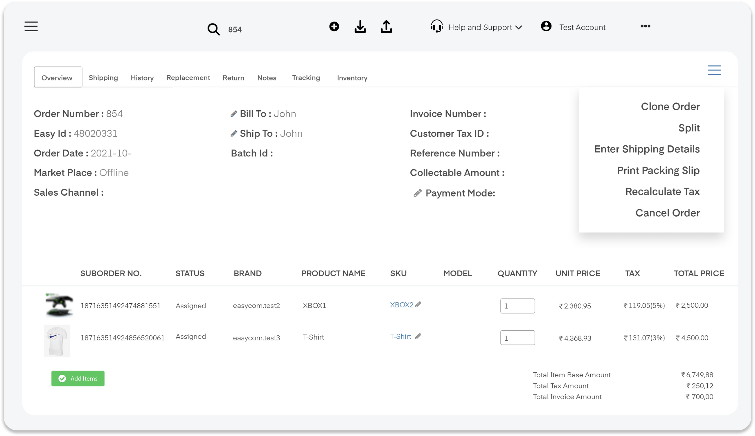The width and height of the screenshot is (755, 436).
Task: Expand the Help and Support dropdown chevron
Action: coord(519,27)
